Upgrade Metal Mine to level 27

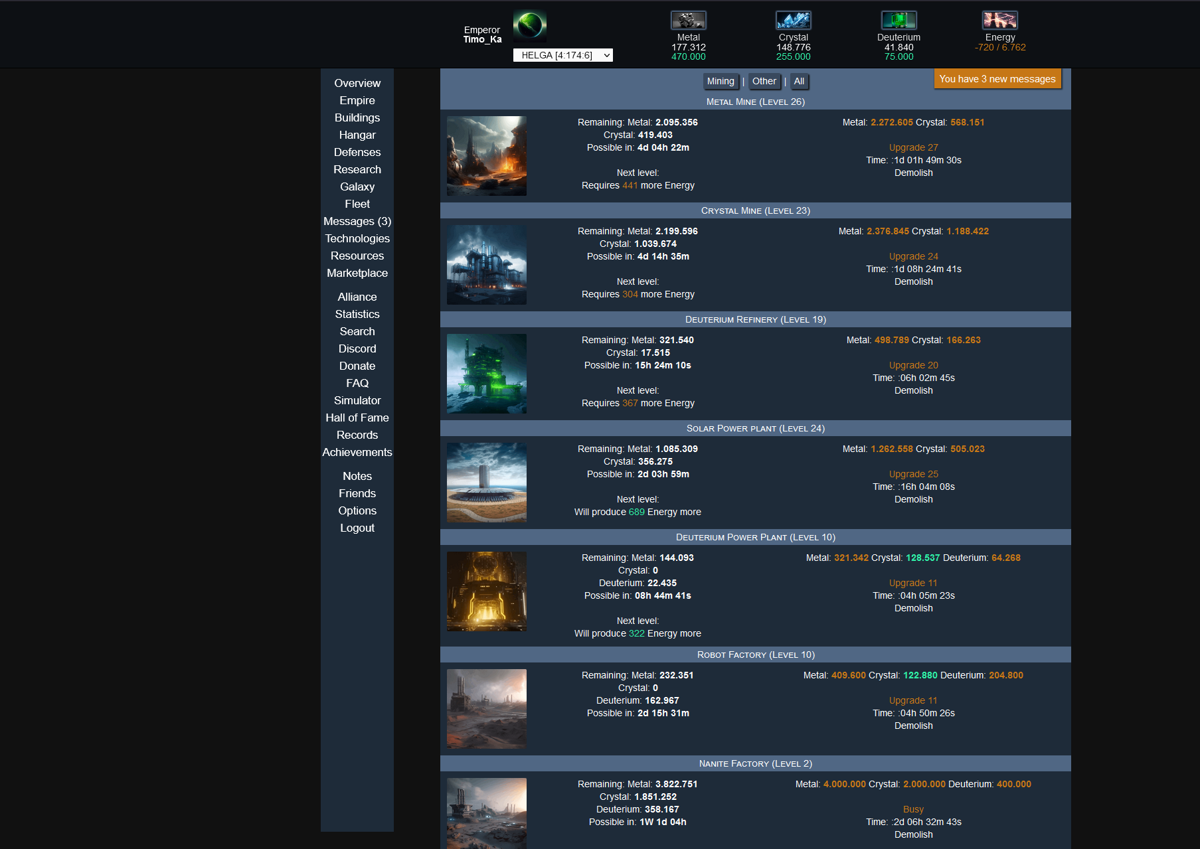[913, 147]
